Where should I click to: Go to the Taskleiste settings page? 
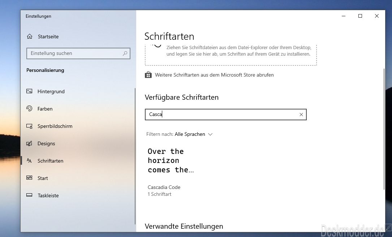pyautogui.click(x=48, y=195)
